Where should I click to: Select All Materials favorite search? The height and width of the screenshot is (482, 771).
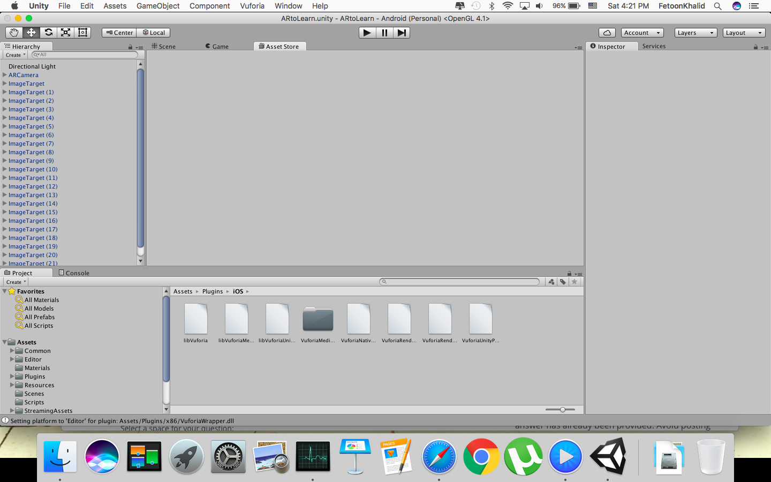(42, 300)
